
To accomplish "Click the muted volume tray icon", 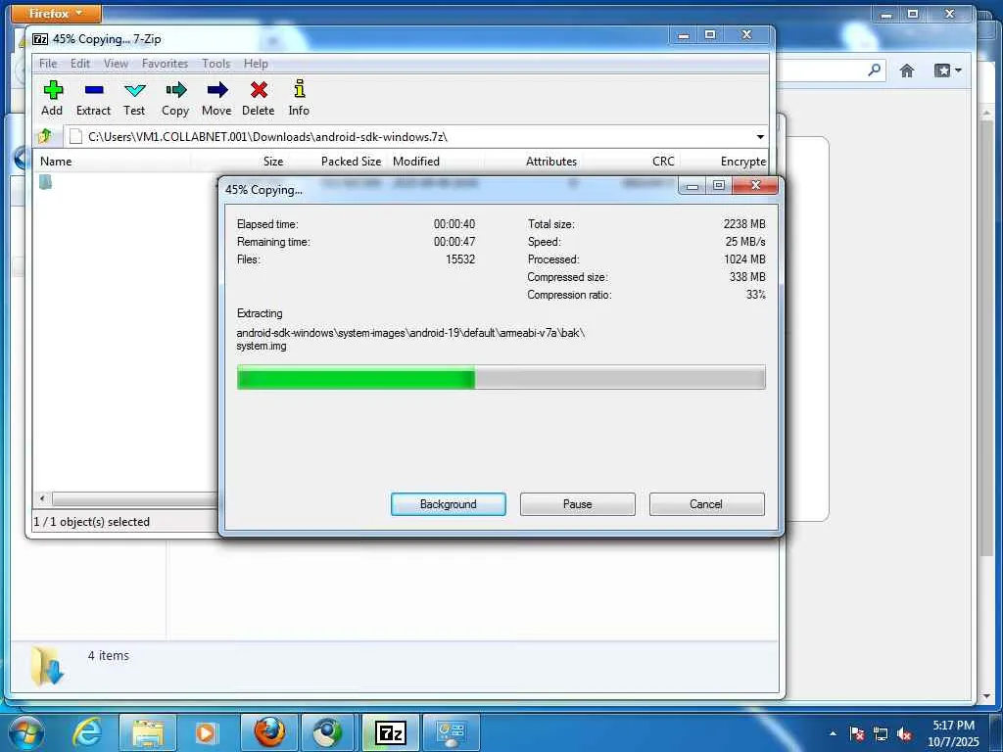I will 904,734.
